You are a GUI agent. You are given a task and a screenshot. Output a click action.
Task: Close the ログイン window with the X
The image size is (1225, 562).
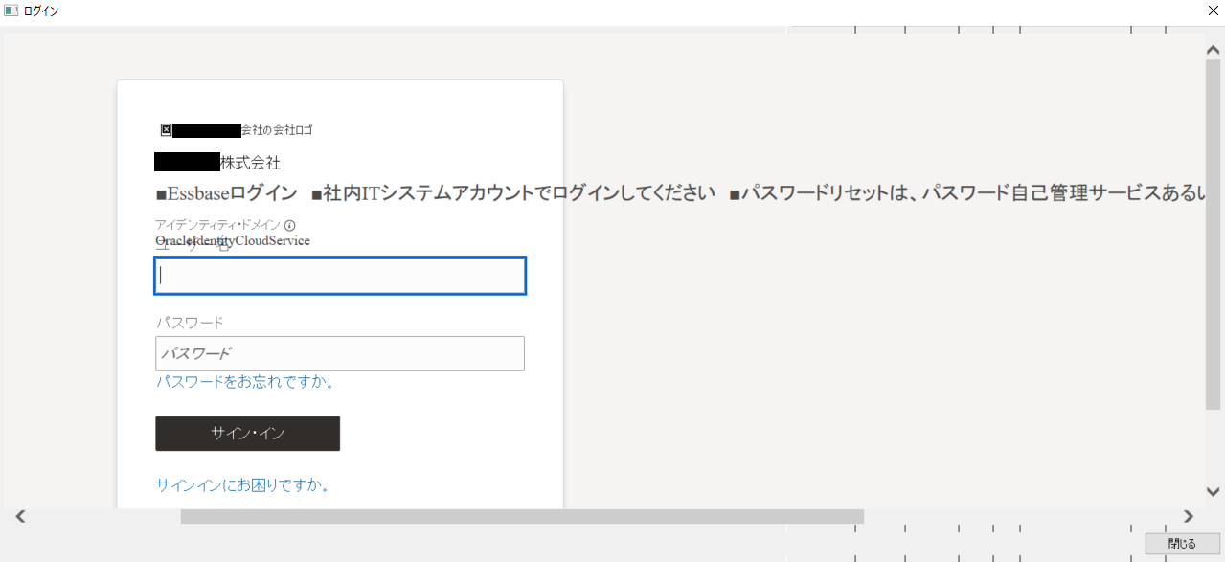(1214, 11)
